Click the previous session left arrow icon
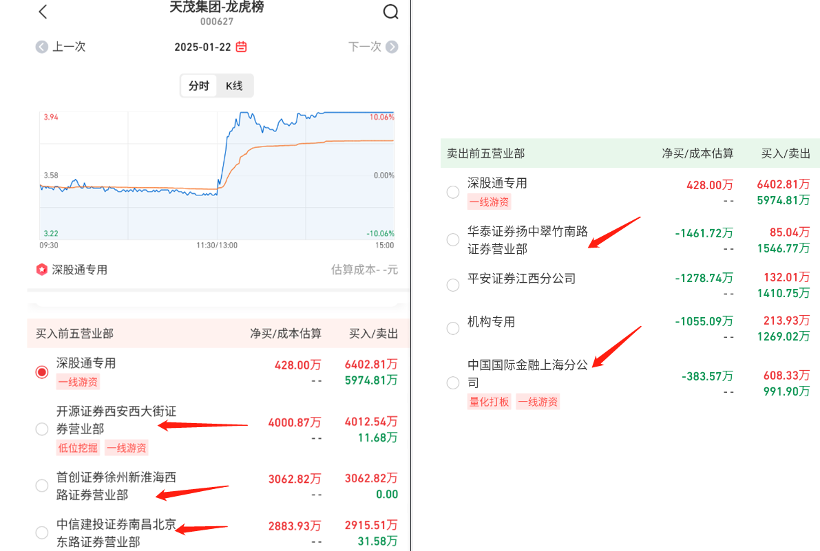Viewport: 820px width, 551px height. [42, 47]
